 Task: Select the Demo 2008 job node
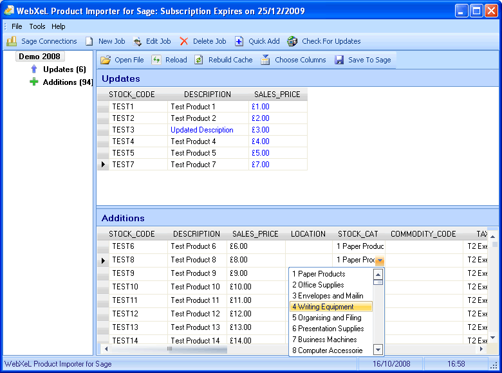[x=40, y=57]
